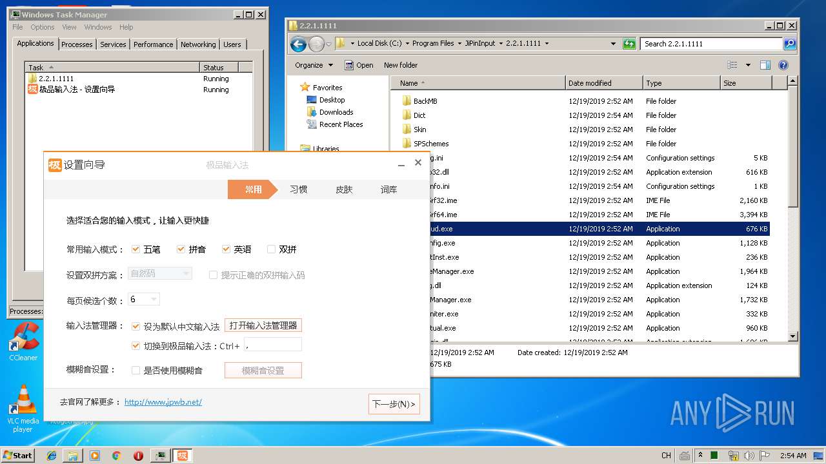Expand Local Disk (C:) breadcrumb arrow
Image resolution: width=826 pixels, height=464 pixels.
[x=408, y=44]
